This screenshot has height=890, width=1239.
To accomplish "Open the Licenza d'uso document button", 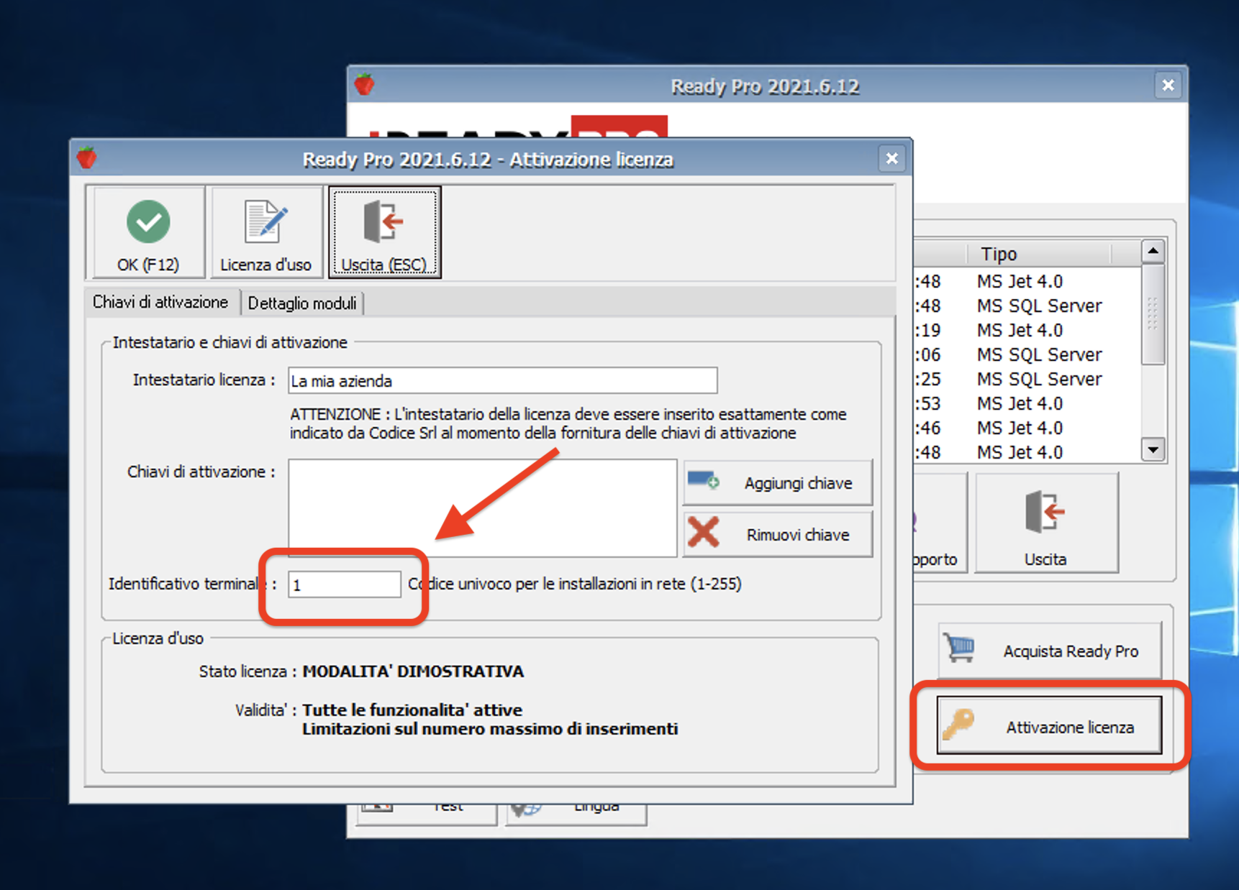I will click(x=265, y=232).
